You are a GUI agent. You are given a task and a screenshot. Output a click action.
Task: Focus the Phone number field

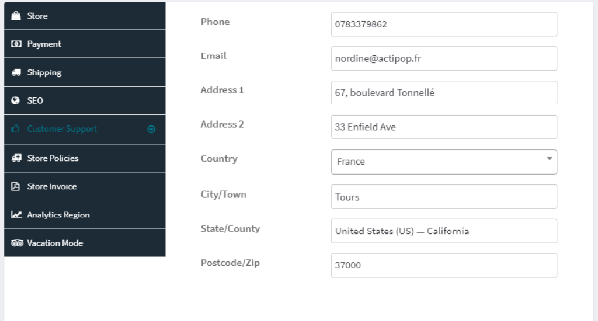click(x=444, y=25)
